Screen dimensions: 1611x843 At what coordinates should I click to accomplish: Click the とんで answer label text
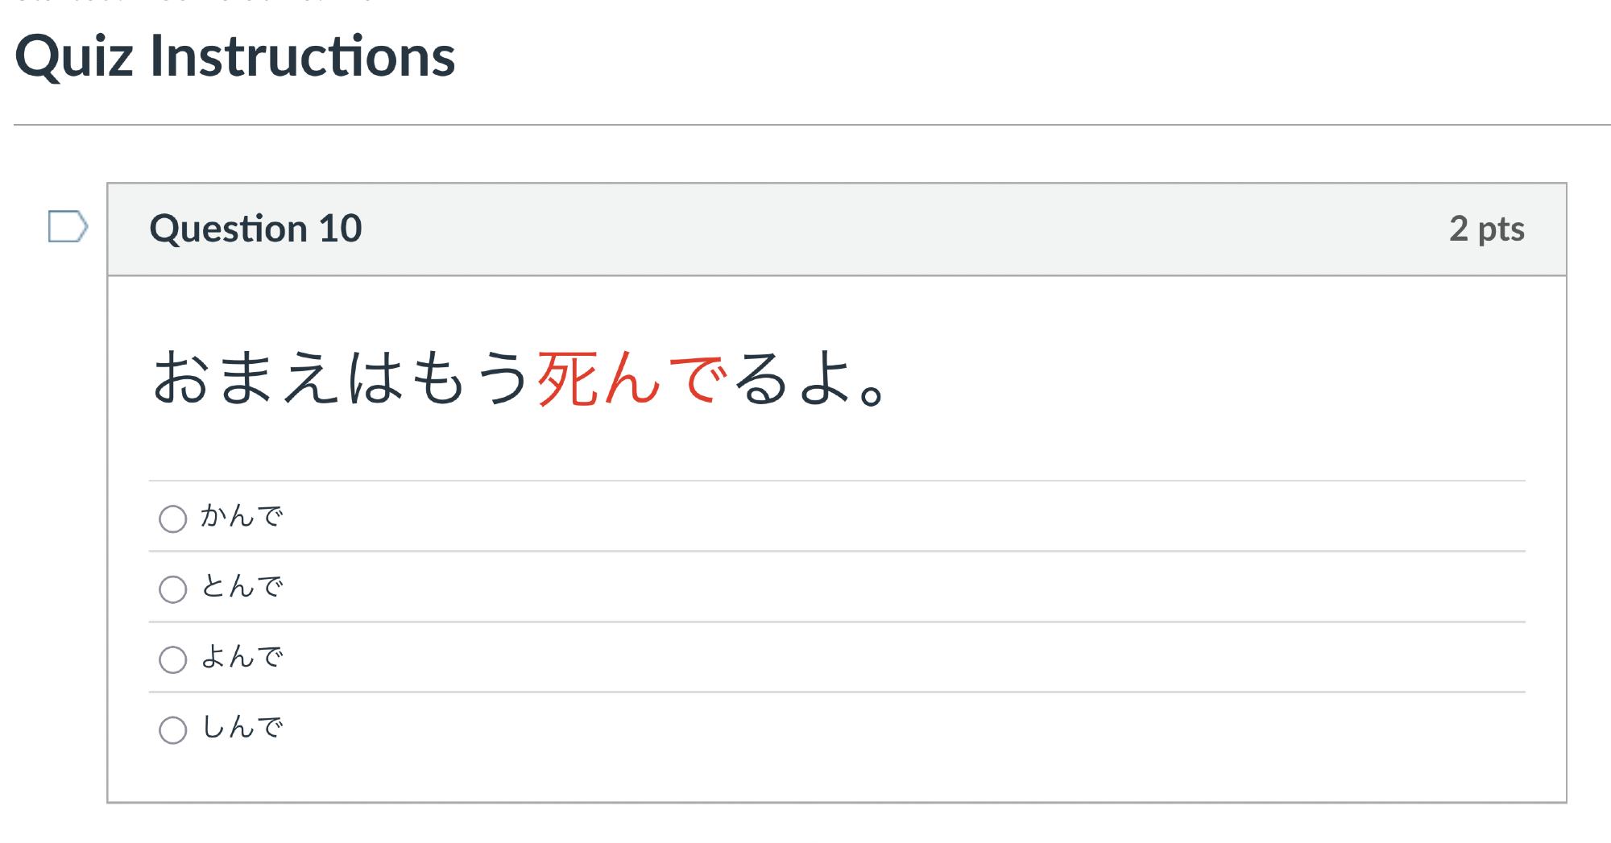242,587
